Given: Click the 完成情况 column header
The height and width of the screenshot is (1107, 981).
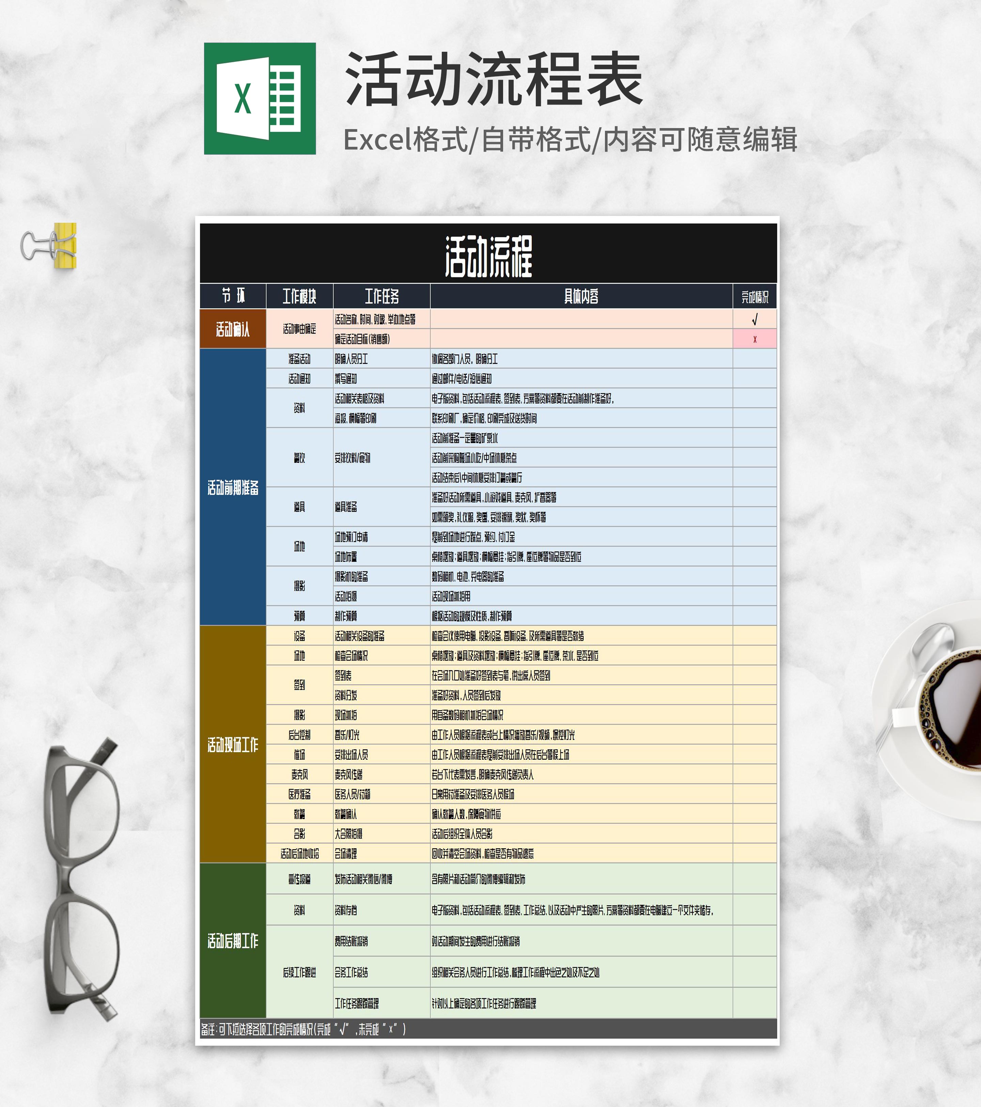Looking at the screenshot, I should (754, 296).
